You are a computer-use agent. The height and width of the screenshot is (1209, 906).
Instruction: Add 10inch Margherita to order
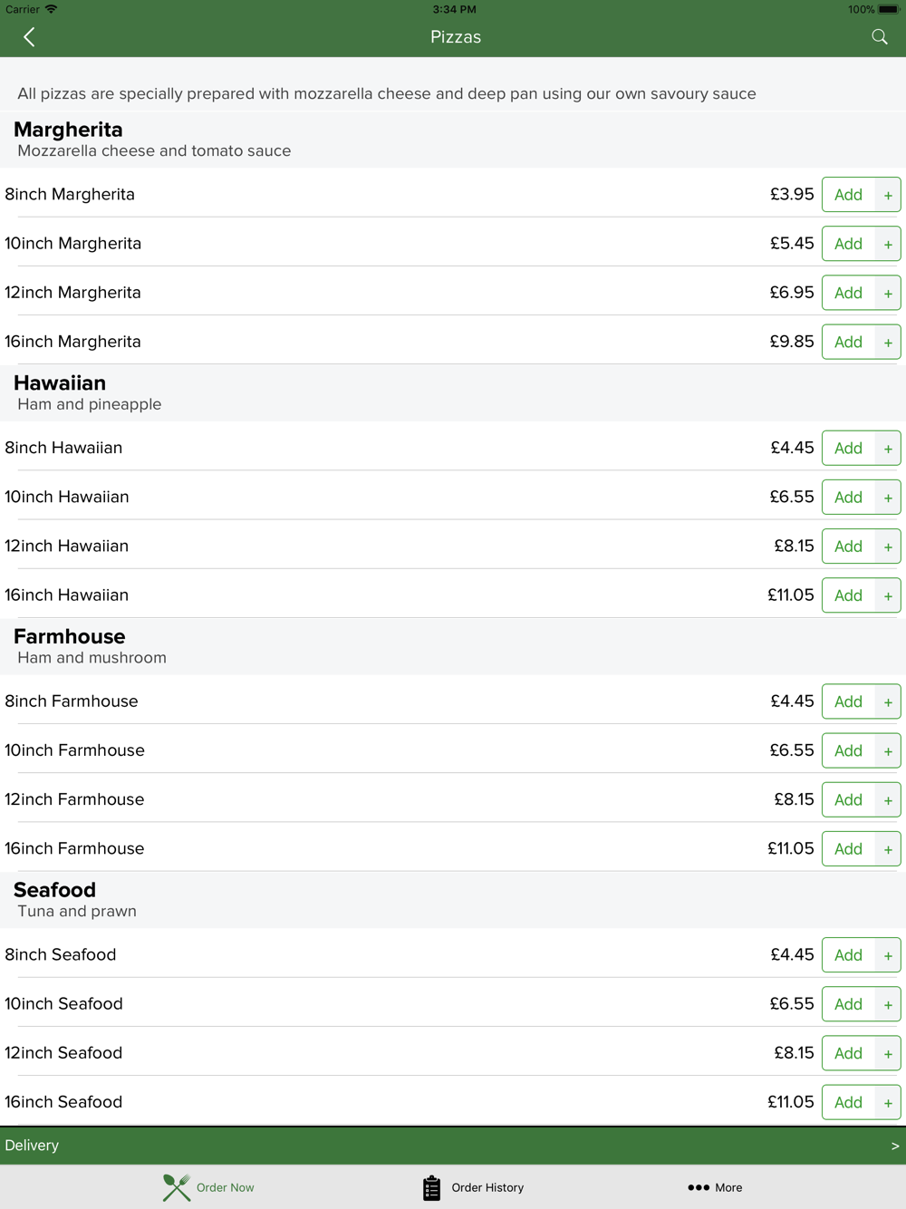coord(849,244)
